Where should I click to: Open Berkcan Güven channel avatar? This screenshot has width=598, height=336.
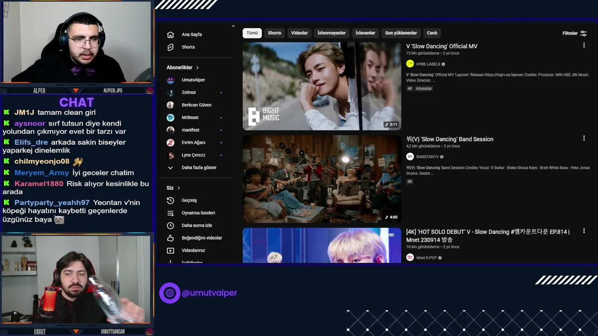[x=171, y=105]
